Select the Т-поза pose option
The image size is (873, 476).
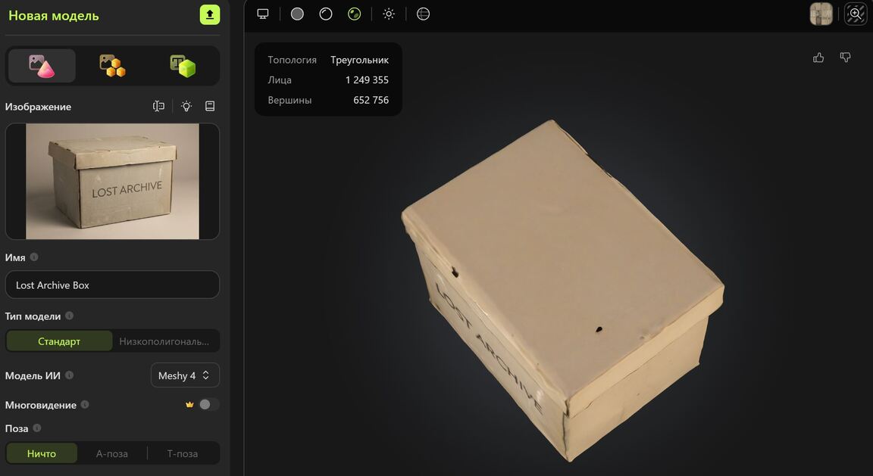183,453
